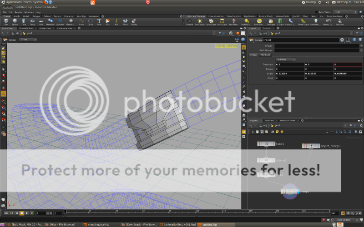Add a Camera from the shelf
Screen dimensions: 364x227
coord(189,22)
